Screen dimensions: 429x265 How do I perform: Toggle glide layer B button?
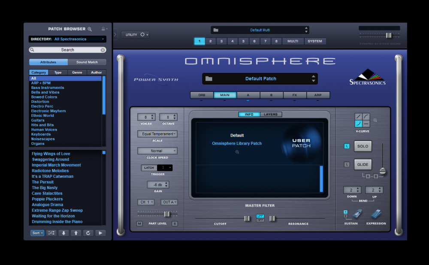376,176
